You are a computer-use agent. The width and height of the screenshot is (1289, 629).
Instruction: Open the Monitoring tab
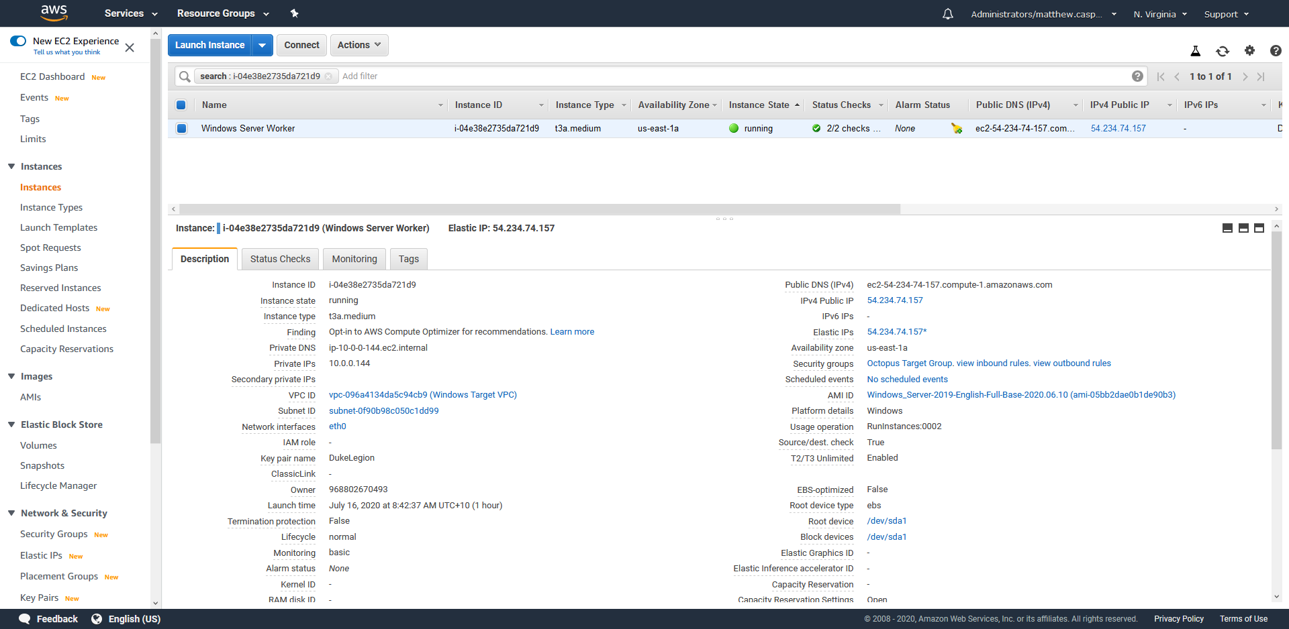pos(354,259)
